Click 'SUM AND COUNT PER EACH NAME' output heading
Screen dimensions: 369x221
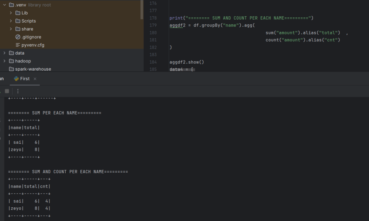click(x=68, y=171)
